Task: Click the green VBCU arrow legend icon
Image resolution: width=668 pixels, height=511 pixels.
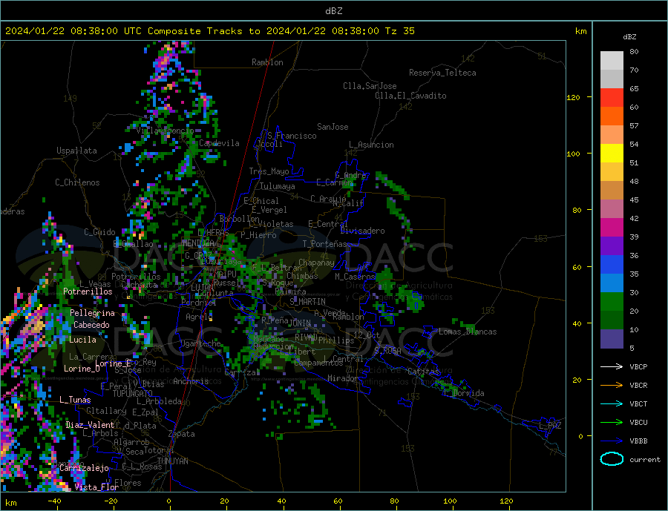Action: (612, 422)
